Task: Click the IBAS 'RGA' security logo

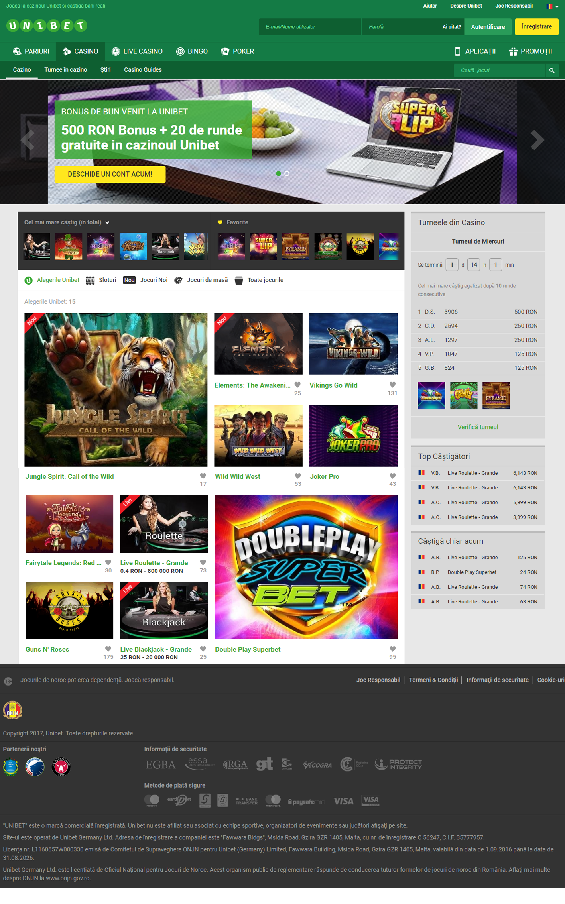Action: 235,764
